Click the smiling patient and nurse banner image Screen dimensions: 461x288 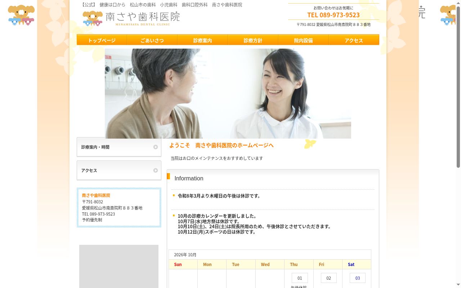point(228,94)
